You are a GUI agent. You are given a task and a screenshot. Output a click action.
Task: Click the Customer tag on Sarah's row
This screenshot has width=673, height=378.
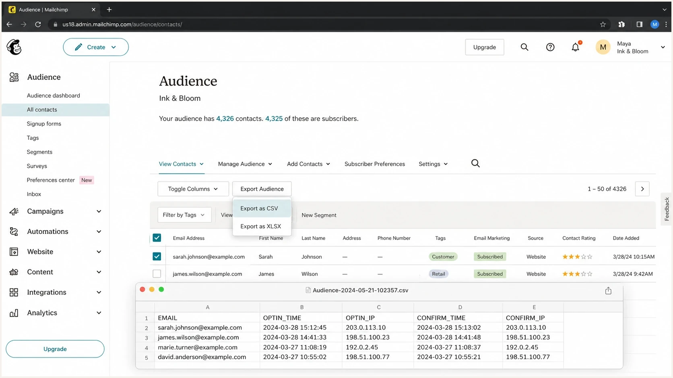point(443,257)
